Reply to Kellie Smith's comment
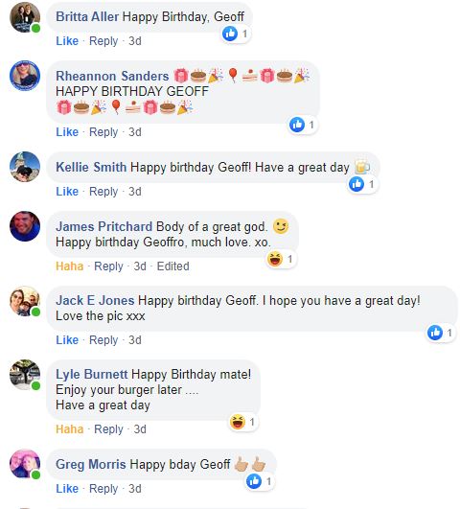460x509 pixels. pos(103,192)
